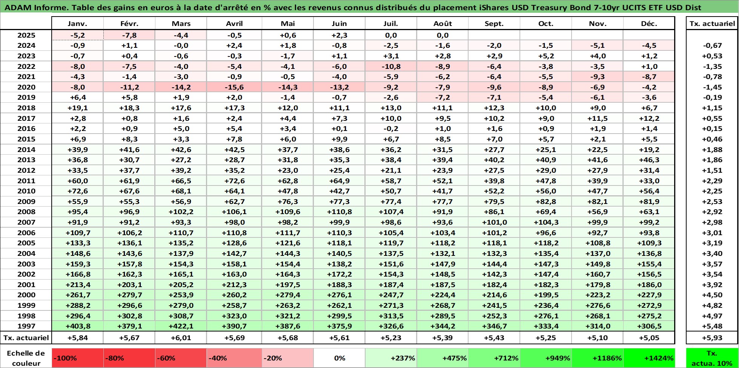739x368 pixels.
Task: Click the 'Févr.' column header
Action: pyautogui.click(x=129, y=23)
